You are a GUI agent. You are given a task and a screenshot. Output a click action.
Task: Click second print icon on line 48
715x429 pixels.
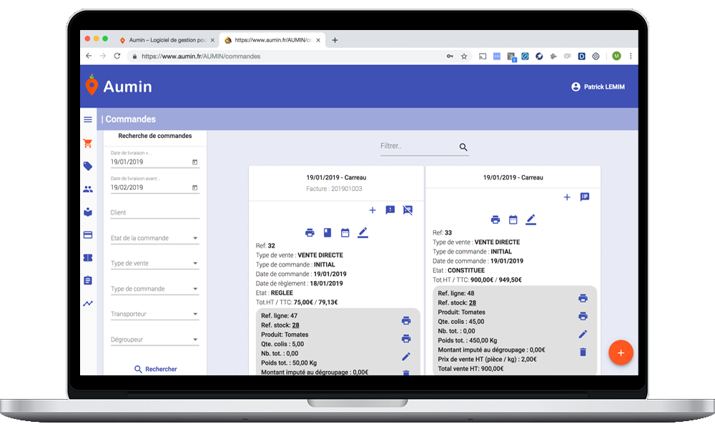[x=583, y=316]
